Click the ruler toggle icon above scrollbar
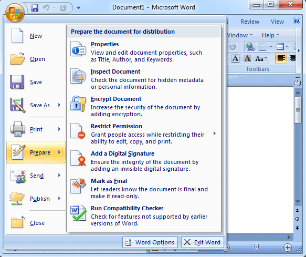This screenshot has height=257, width=306. [x=298, y=83]
